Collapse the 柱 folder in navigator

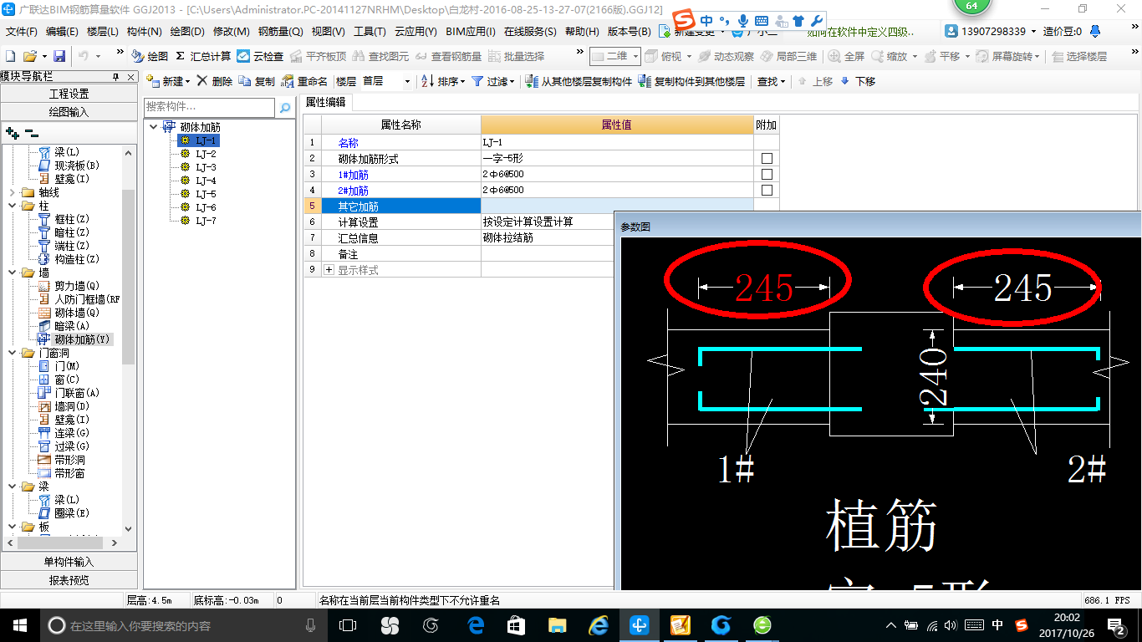(x=12, y=206)
